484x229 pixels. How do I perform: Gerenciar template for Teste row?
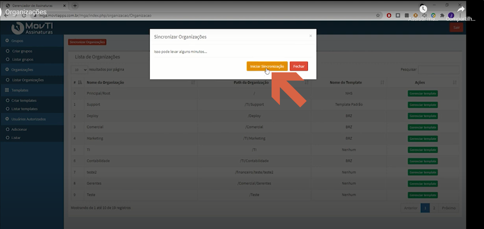point(423,195)
